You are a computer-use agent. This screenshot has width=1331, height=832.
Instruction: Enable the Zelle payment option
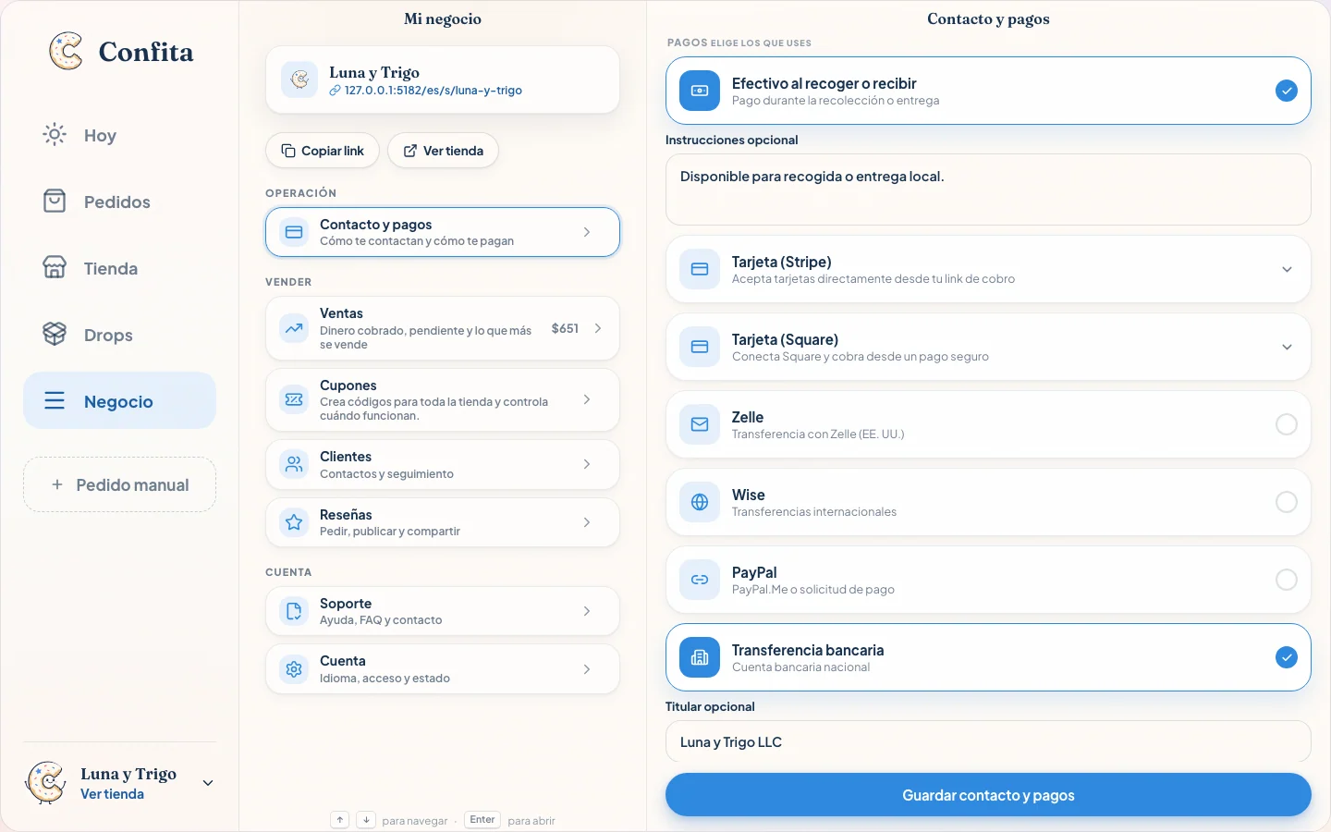pos(1287,424)
